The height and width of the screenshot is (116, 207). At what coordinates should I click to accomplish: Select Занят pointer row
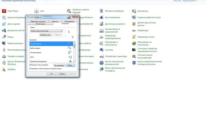pyautogui.click(x=51, y=57)
